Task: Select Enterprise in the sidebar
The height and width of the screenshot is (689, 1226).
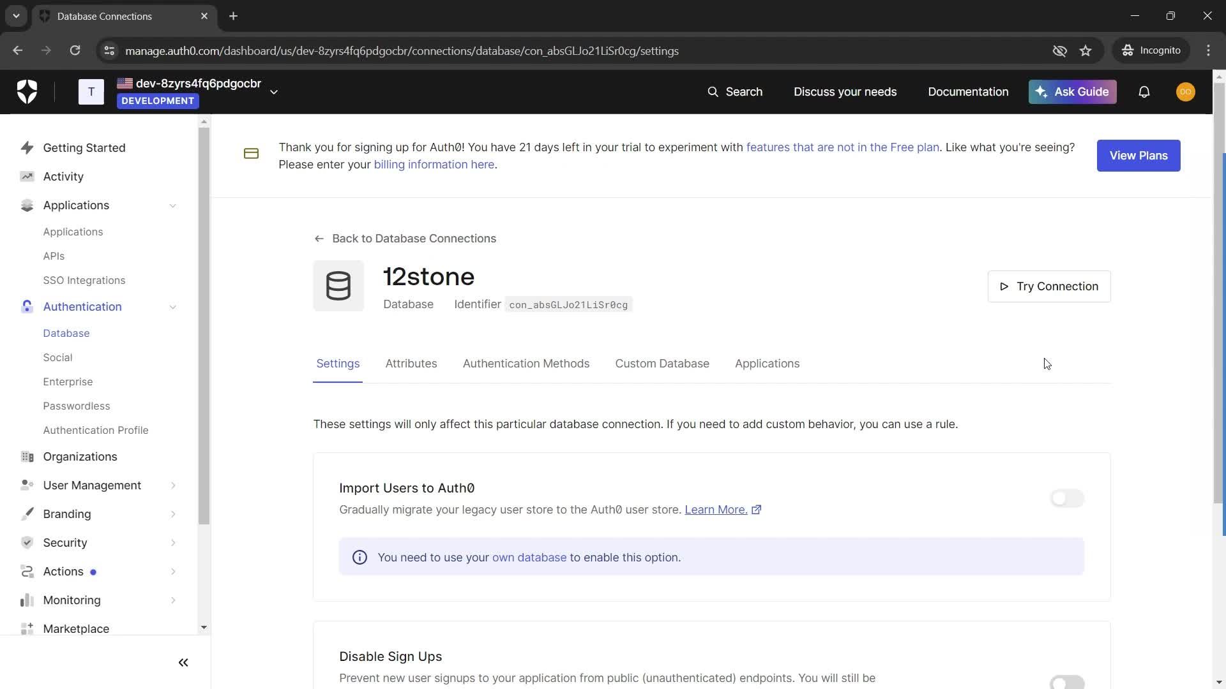Action: pyautogui.click(x=68, y=382)
